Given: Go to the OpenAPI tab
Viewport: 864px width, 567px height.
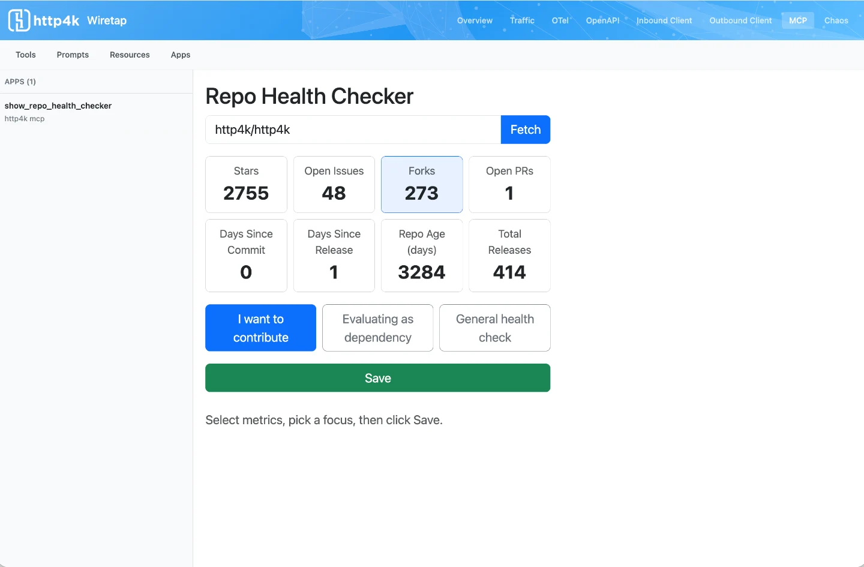Looking at the screenshot, I should point(602,20).
